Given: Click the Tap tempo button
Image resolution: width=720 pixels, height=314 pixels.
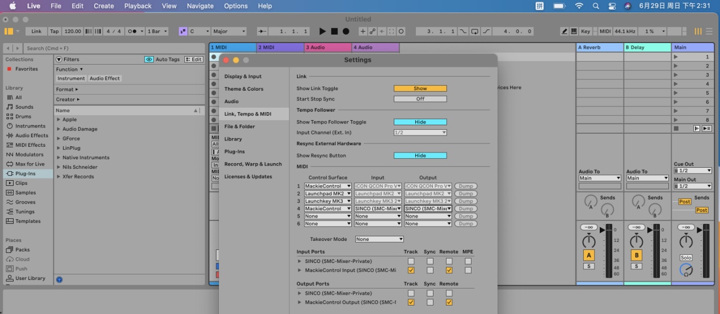Looking at the screenshot, I should tap(54, 31).
